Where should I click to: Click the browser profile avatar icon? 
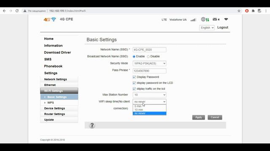click(x=259, y=11)
